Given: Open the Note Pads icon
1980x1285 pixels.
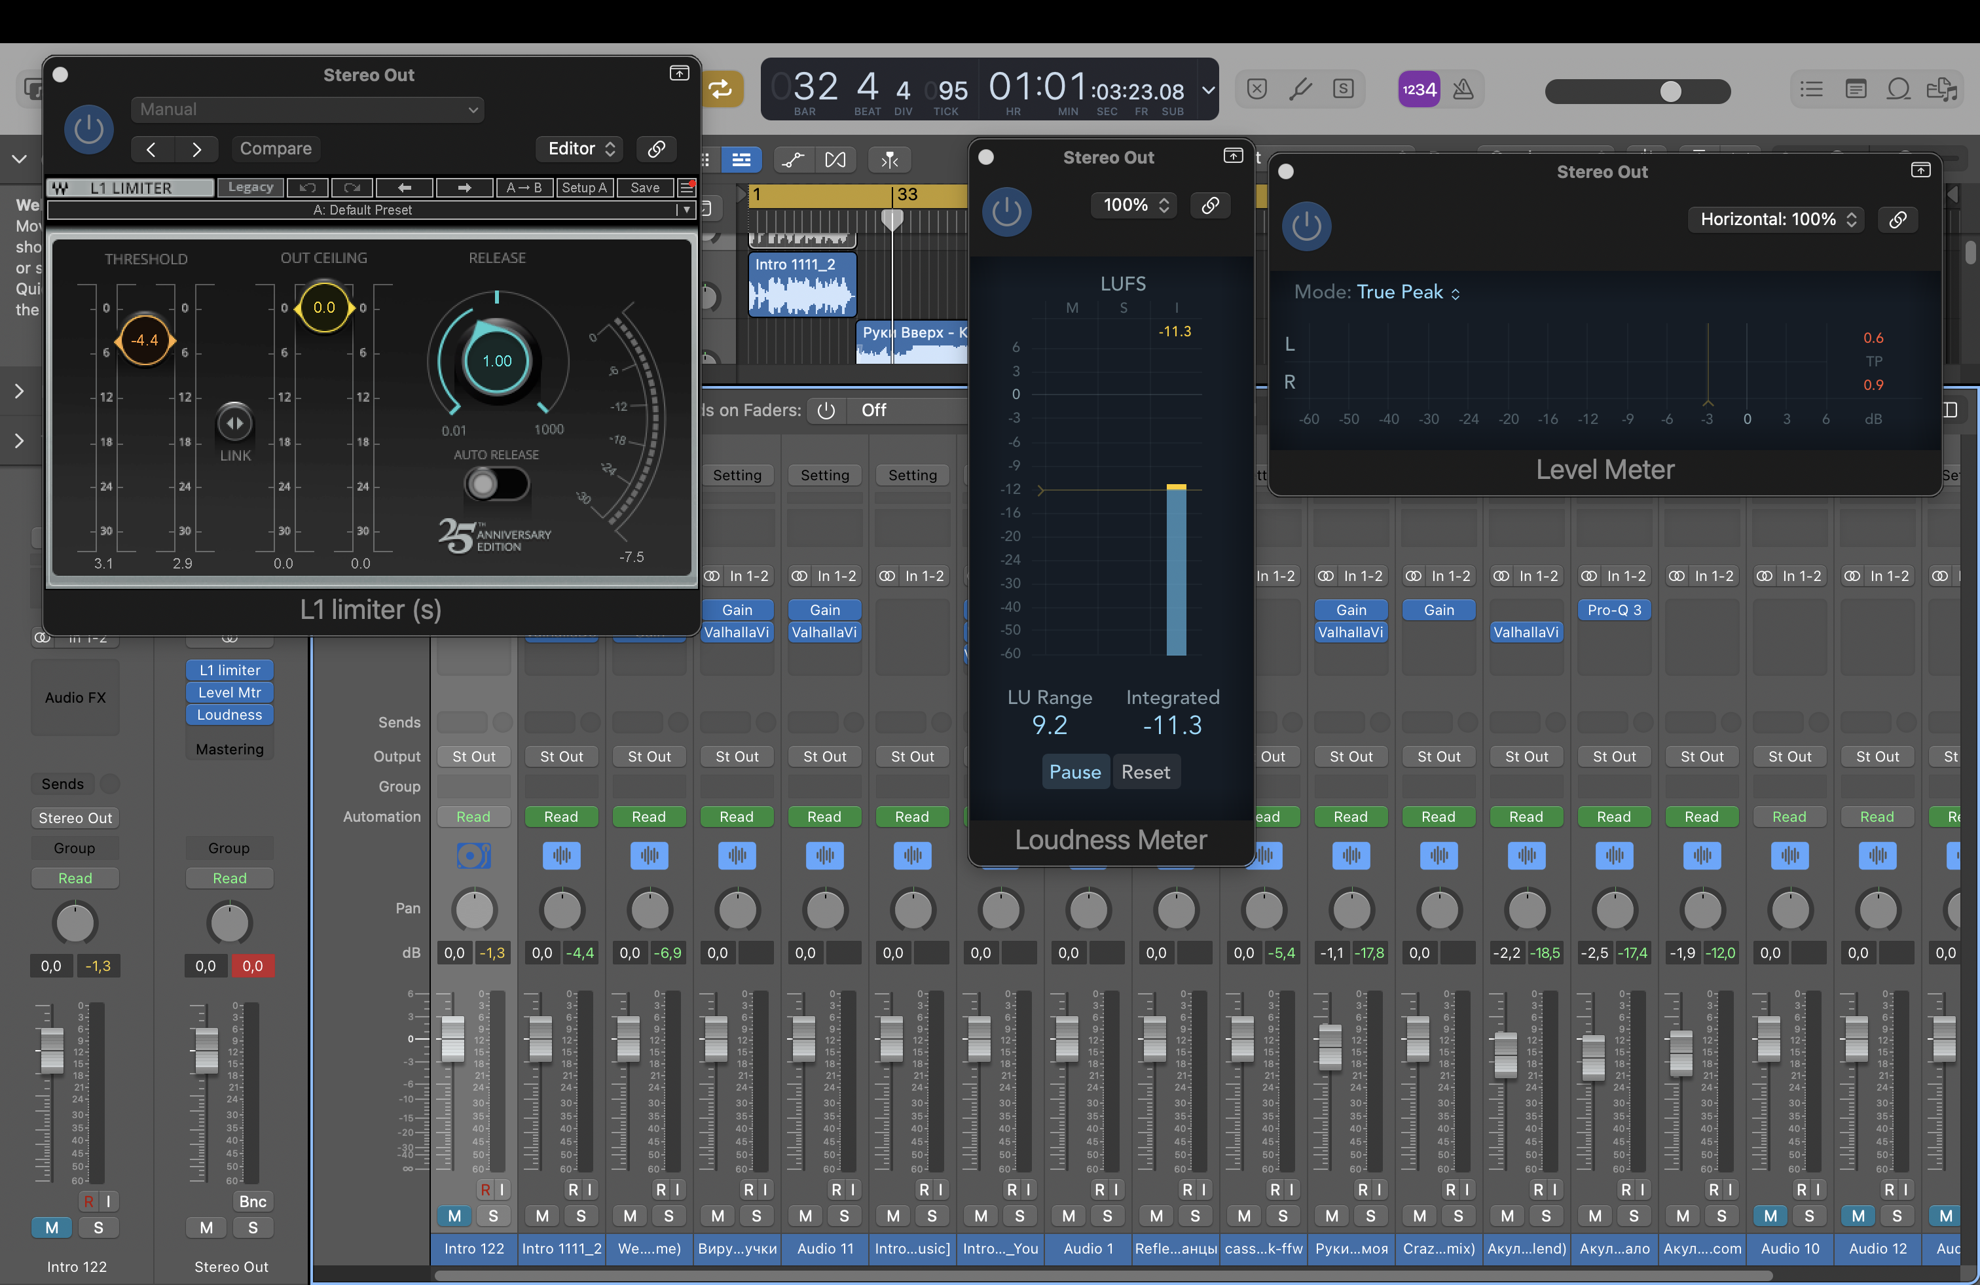Looking at the screenshot, I should coord(1855,89).
